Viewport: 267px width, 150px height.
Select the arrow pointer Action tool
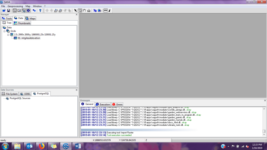coord(76,10)
